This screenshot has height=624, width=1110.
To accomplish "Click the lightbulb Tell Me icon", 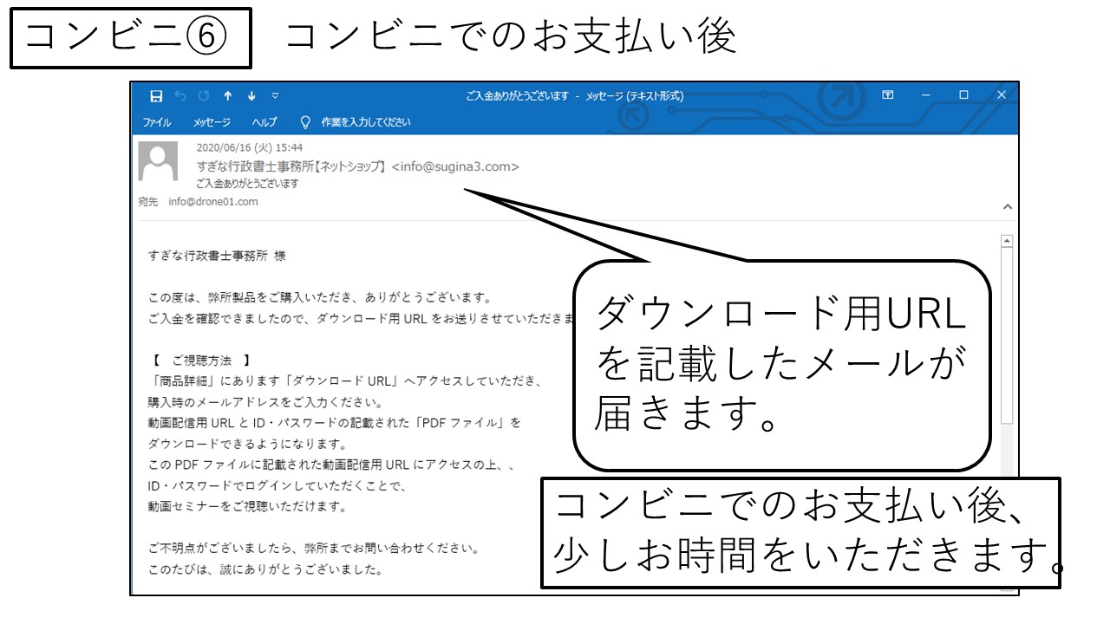I will [x=305, y=122].
